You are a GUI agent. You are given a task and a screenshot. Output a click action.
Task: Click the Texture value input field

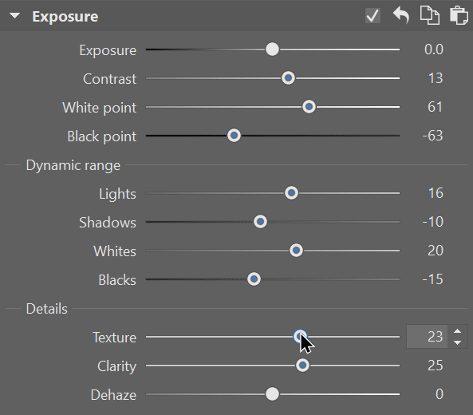(427, 337)
